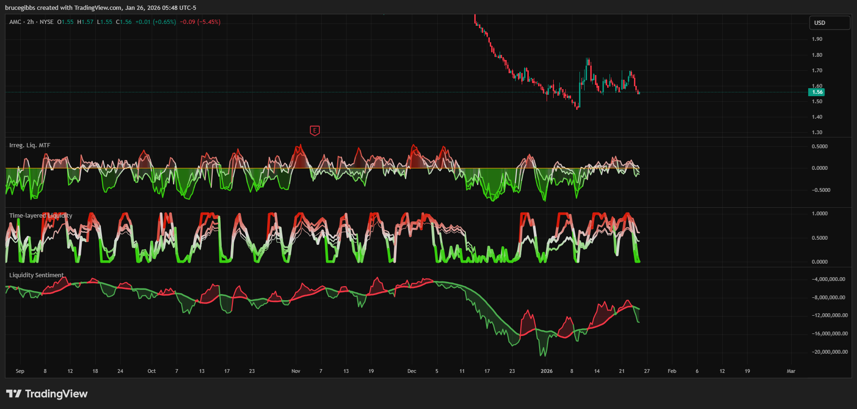857x409 pixels.
Task: Click the Dec label on the time axis
Action: [x=411, y=371]
